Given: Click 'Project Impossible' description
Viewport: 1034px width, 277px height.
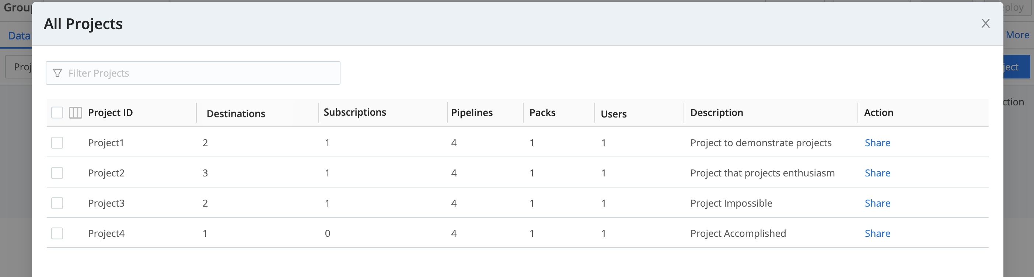Looking at the screenshot, I should pyautogui.click(x=731, y=203).
